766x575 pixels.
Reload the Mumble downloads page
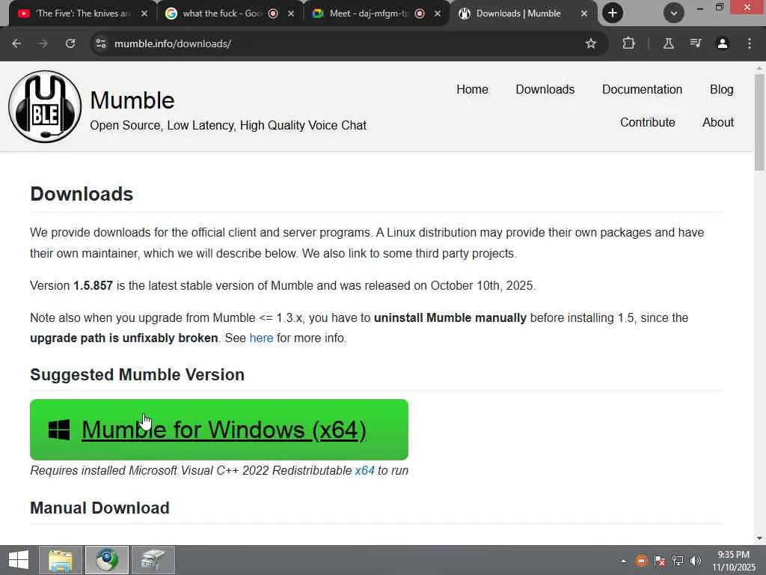click(x=70, y=43)
